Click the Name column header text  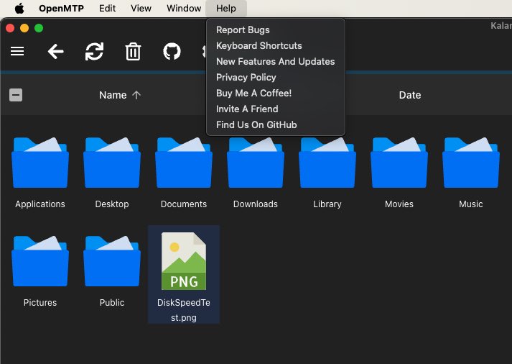pos(113,95)
